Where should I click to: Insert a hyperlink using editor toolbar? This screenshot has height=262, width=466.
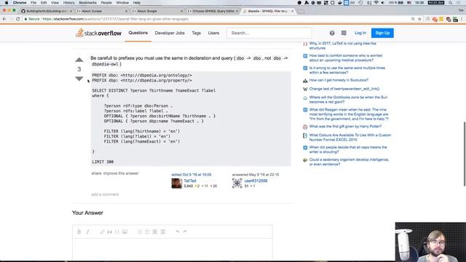(x=102, y=231)
